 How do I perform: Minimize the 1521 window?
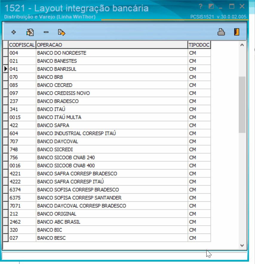click(x=221, y=8)
